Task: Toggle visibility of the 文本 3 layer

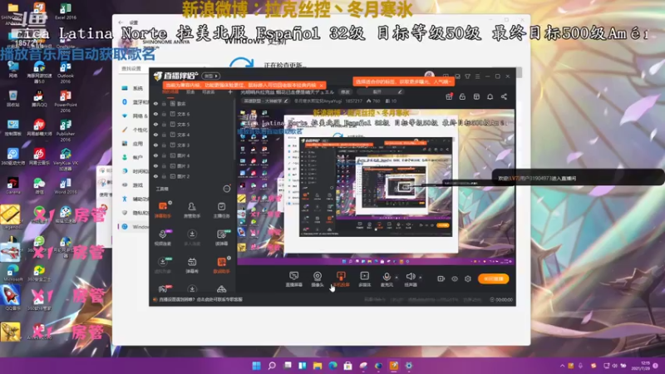Action: click(x=155, y=145)
